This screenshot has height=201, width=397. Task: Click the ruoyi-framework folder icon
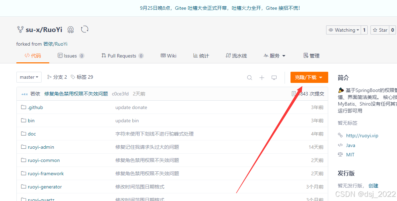click(x=23, y=173)
